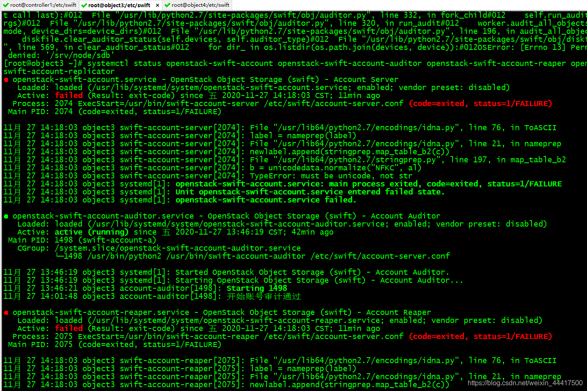Viewport: 587px width, 391px height.
Task: Click 'Main PID: 1498 (swift-account-a)' line
Action: point(82,240)
